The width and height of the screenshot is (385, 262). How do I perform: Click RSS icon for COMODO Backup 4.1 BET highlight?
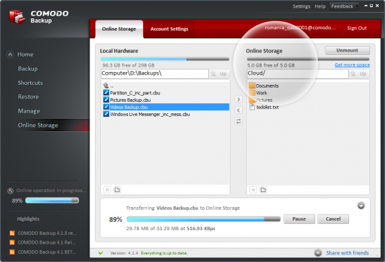pyautogui.click(x=12, y=252)
